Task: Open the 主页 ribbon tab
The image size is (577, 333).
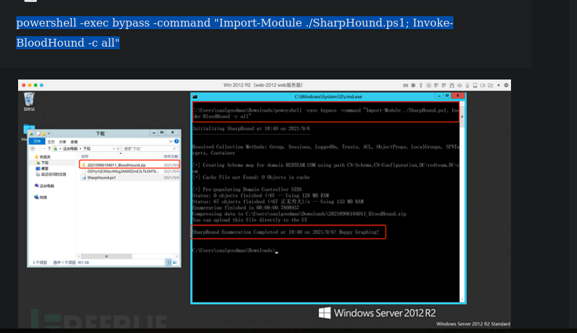Action: coord(51,142)
